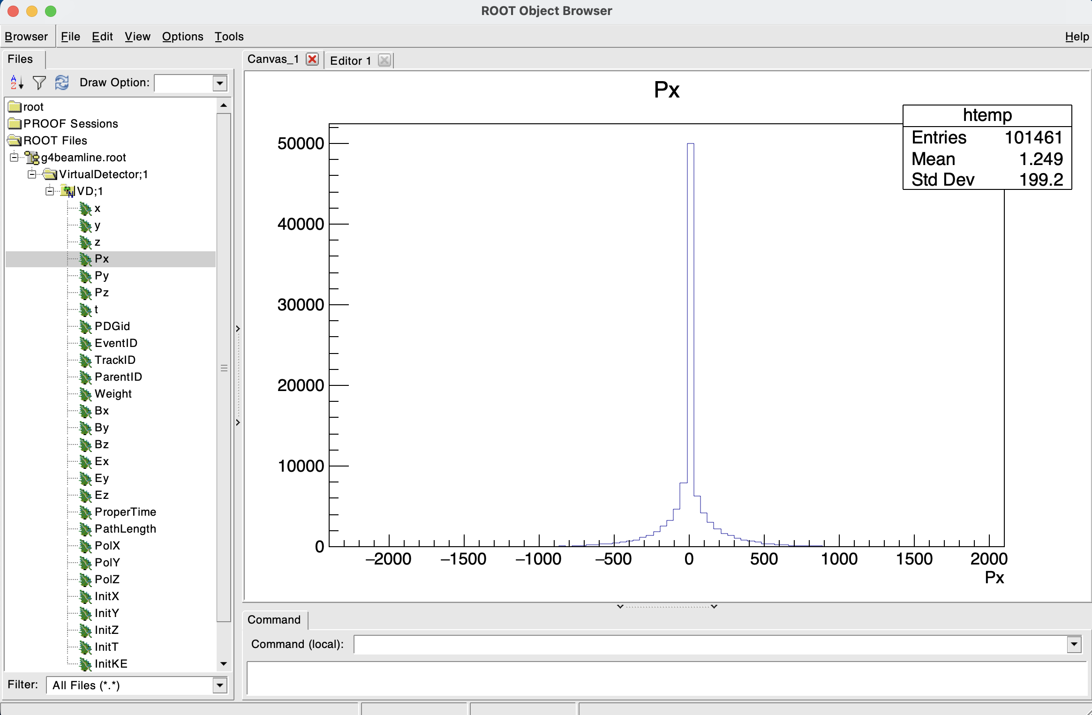Open the Draw Option dropdown
Viewport: 1092px width, 715px height.
click(x=219, y=83)
